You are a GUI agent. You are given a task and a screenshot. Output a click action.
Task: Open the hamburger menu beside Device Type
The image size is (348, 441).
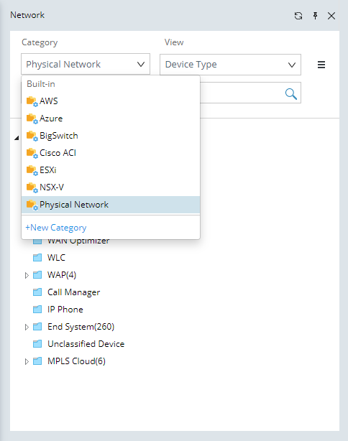point(321,65)
